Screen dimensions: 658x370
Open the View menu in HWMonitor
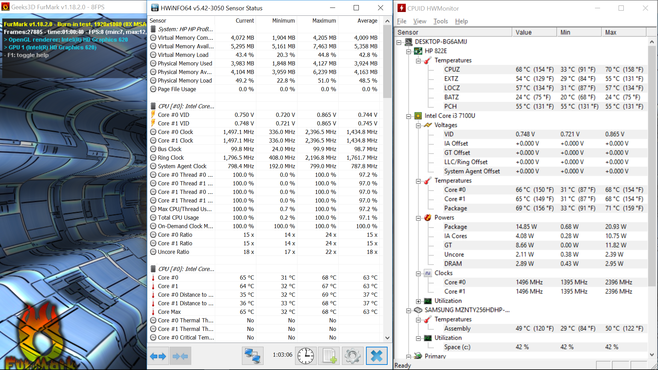point(419,21)
